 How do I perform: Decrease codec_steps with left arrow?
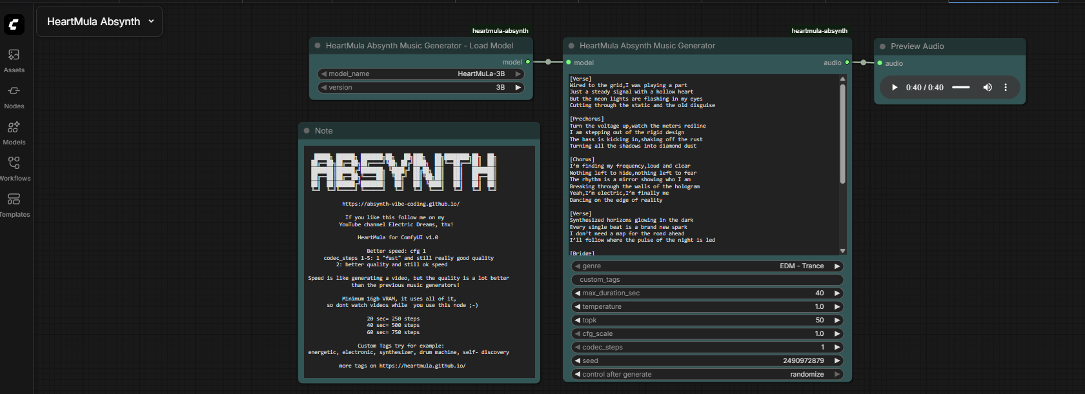(x=577, y=347)
